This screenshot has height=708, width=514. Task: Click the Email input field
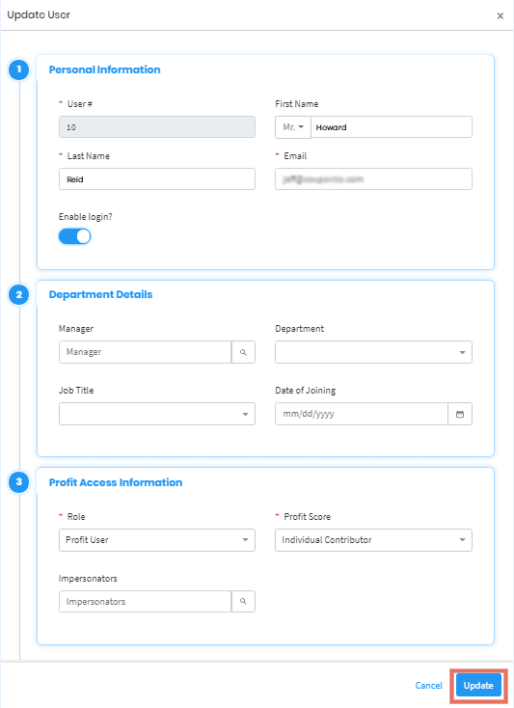[373, 179]
